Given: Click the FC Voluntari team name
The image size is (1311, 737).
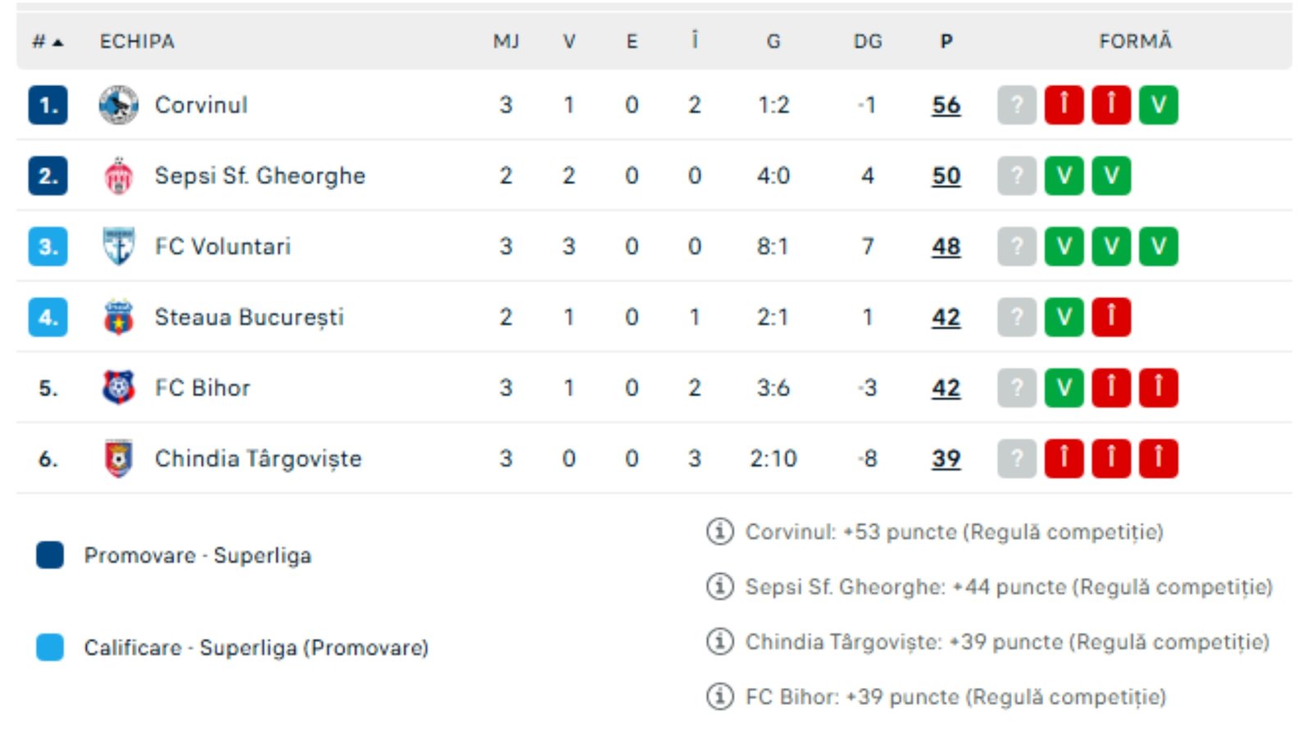Looking at the screenshot, I should click(x=223, y=246).
